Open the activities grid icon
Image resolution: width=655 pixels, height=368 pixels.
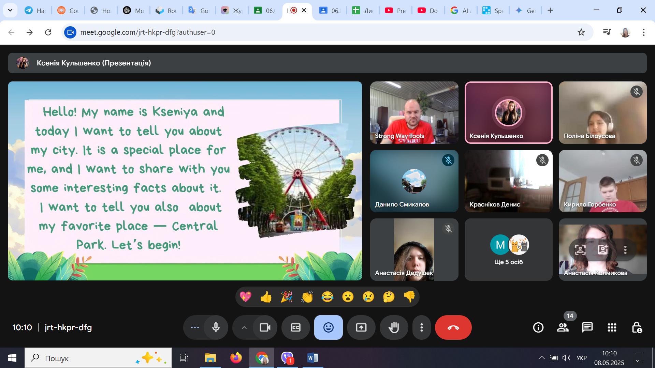click(x=612, y=327)
